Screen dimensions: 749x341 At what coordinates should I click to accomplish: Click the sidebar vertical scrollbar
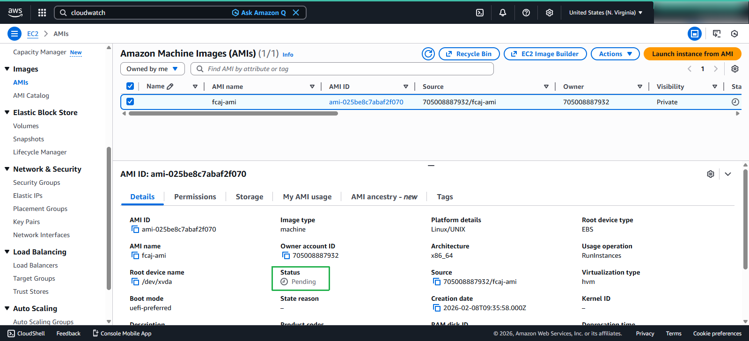click(x=109, y=219)
